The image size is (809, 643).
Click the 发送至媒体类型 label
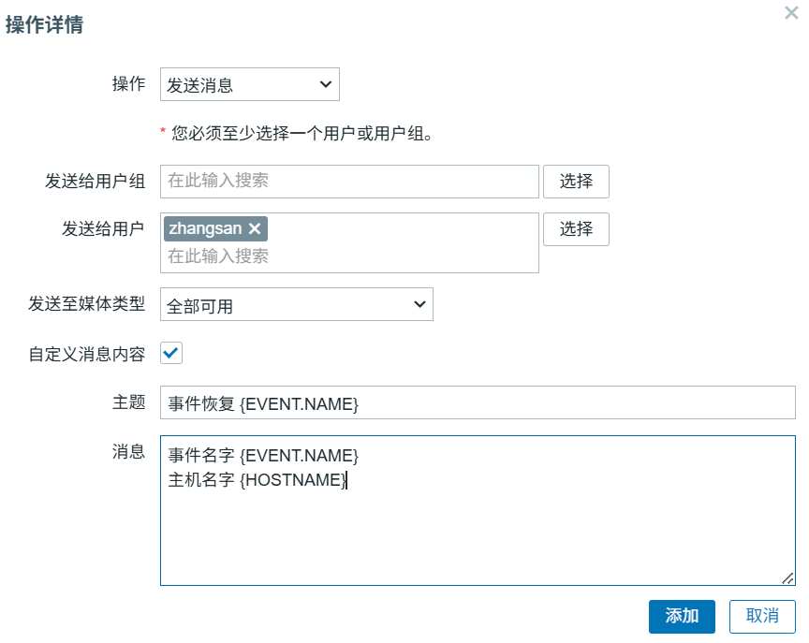pyautogui.click(x=87, y=303)
